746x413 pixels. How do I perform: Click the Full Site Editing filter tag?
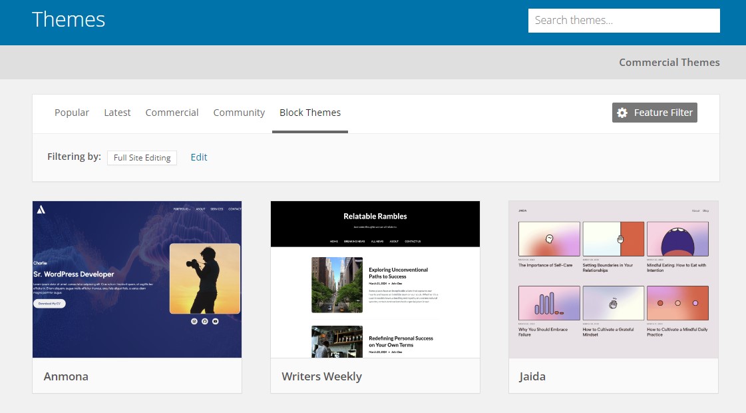coord(142,157)
